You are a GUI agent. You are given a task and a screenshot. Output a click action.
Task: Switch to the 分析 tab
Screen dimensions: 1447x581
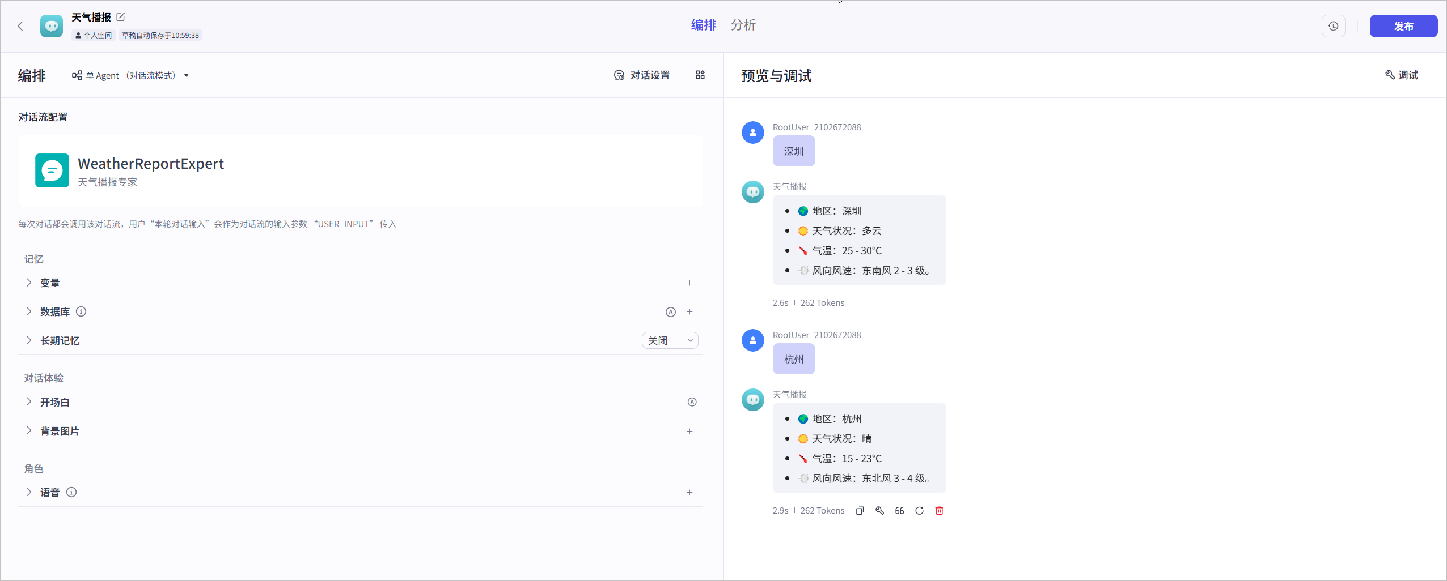(x=743, y=25)
